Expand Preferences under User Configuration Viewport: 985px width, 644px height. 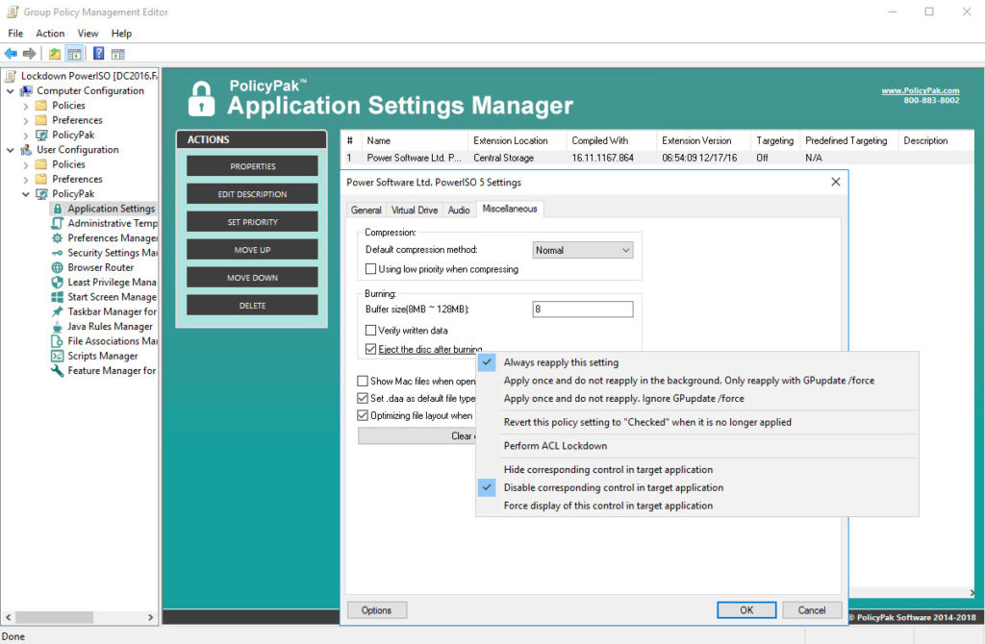26,180
